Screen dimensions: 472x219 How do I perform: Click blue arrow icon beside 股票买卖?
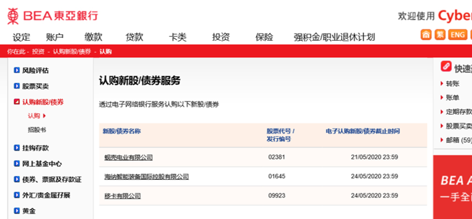[17, 86]
